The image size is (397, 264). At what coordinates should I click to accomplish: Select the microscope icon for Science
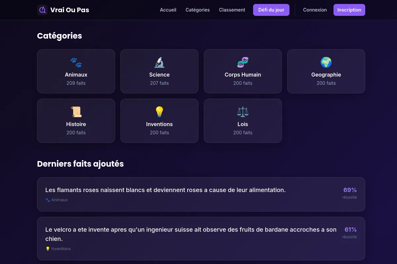point(159,62)
